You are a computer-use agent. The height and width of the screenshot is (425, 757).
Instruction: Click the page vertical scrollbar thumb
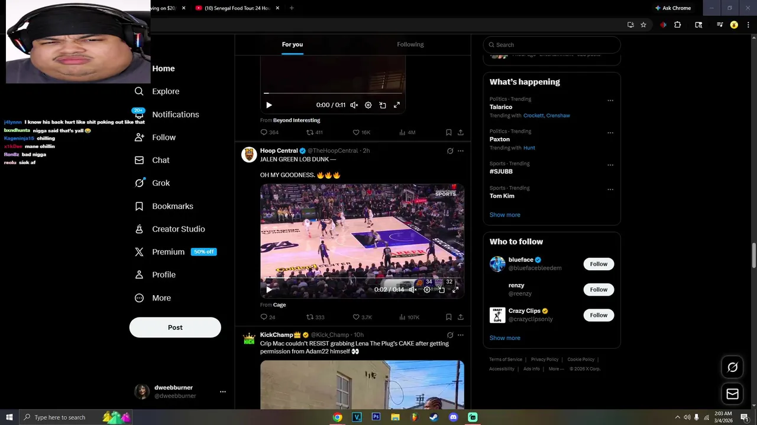753,255
